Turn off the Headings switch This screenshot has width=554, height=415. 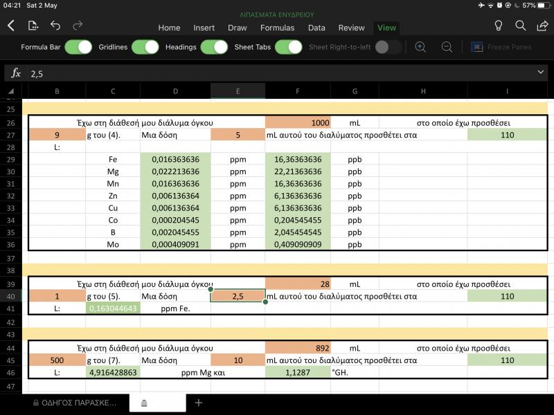click(214, 47)
